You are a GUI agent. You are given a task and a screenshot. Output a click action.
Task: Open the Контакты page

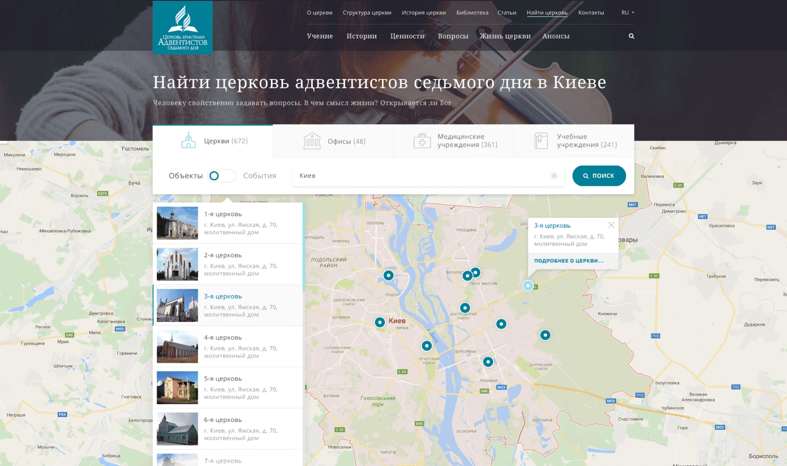(591, 12)
